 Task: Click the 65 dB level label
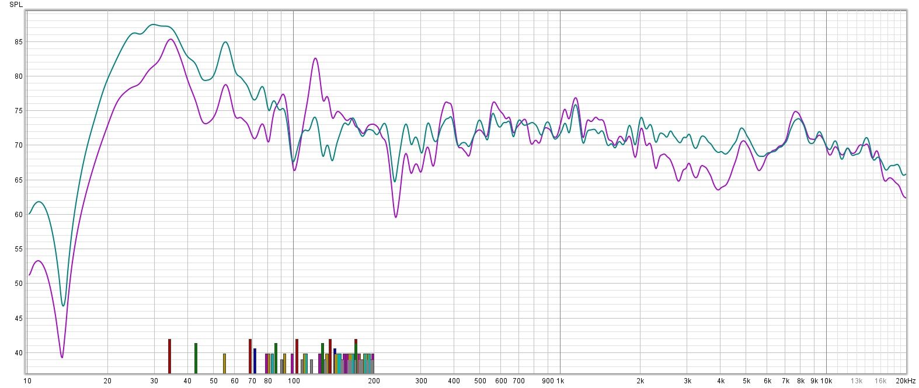[19, 180]
